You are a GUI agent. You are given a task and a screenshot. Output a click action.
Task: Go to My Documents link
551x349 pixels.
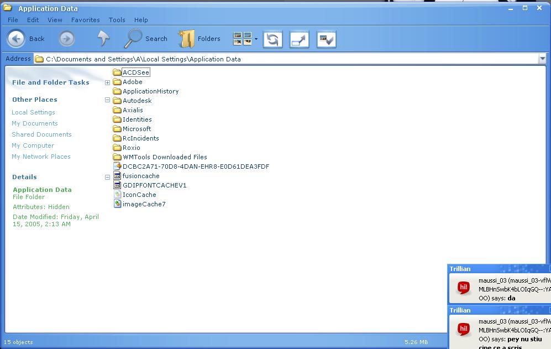point(35,123)
